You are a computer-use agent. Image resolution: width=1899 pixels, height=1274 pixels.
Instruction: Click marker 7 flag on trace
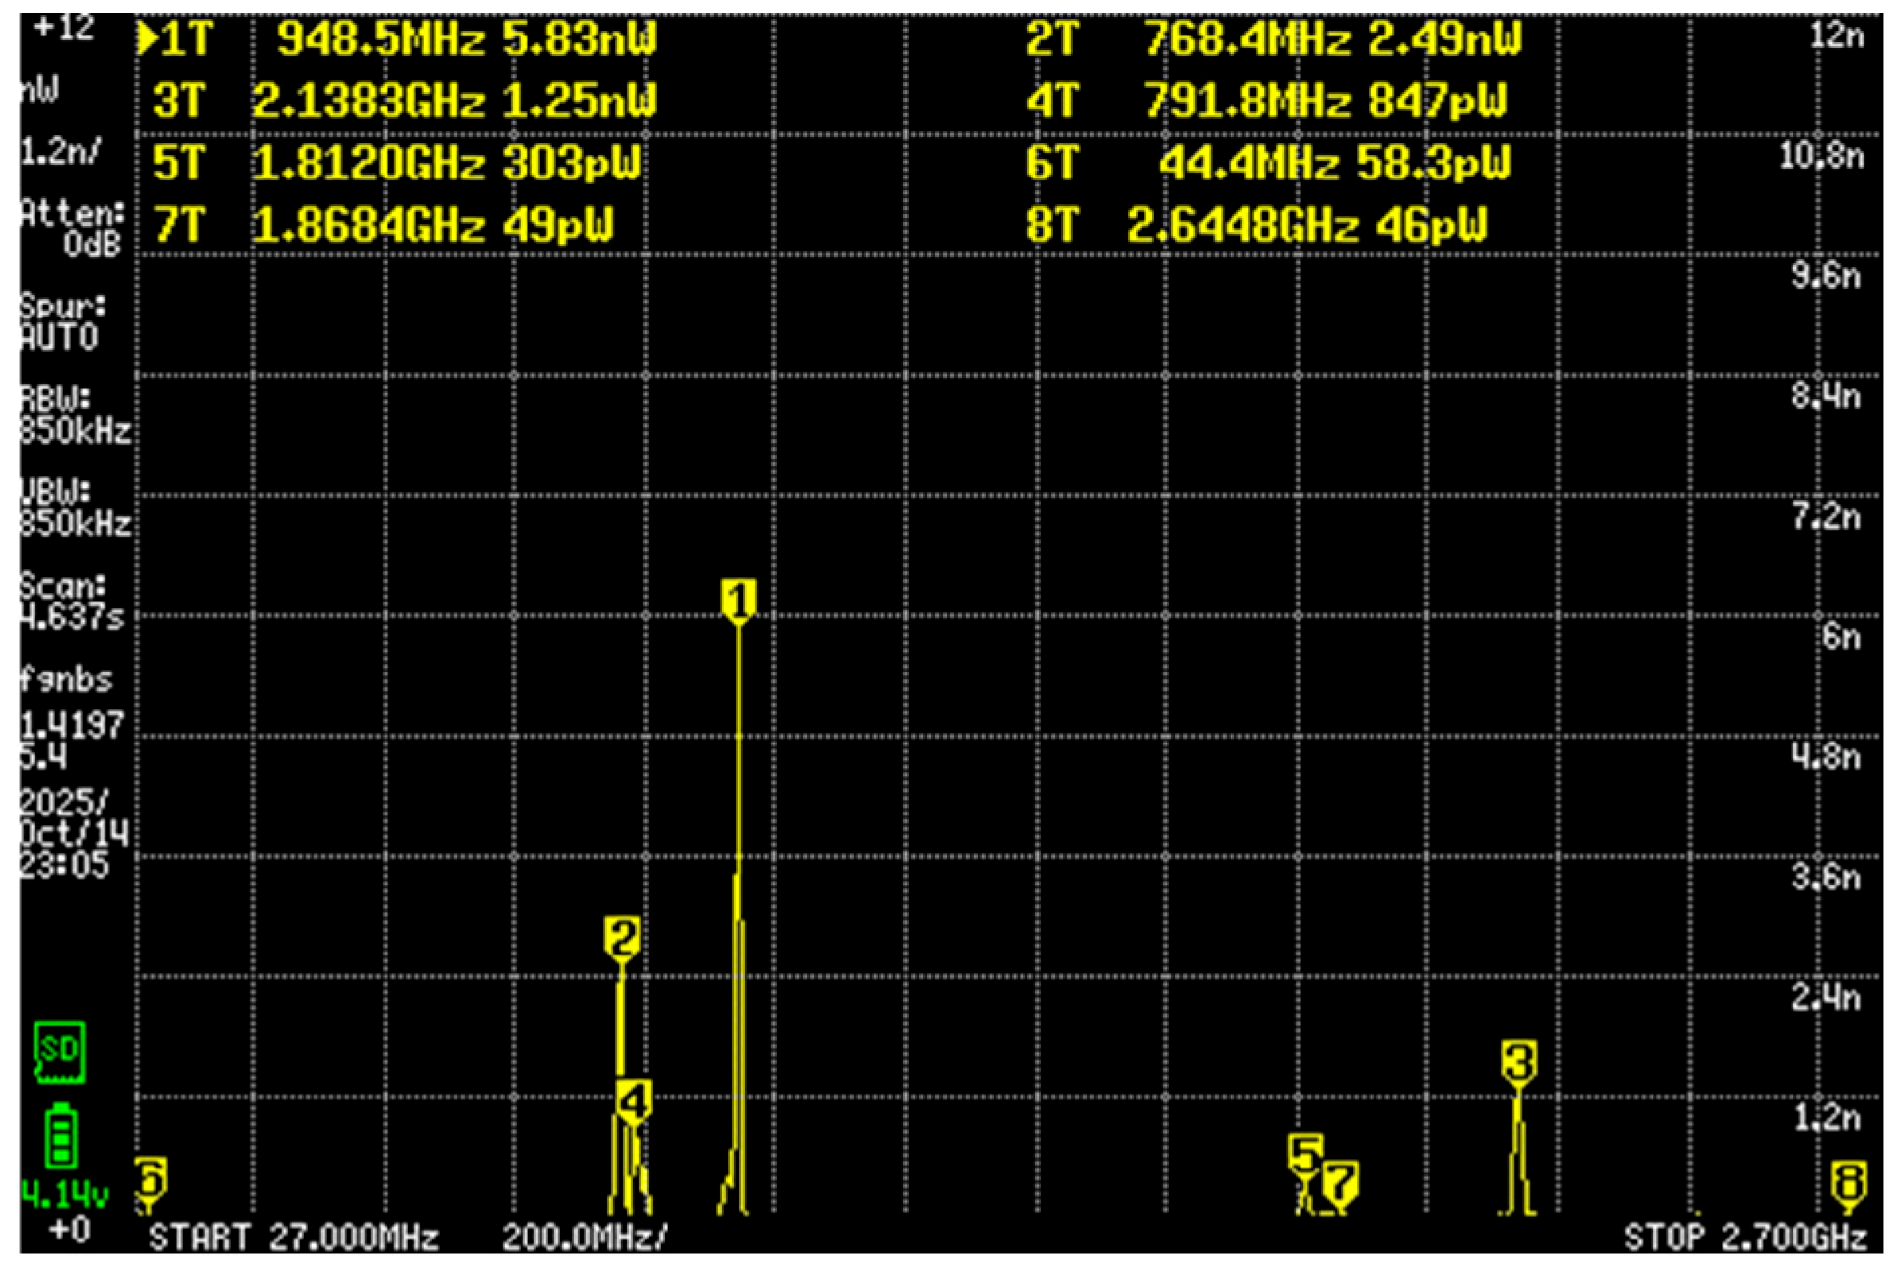click(x=1340, y=1181)
